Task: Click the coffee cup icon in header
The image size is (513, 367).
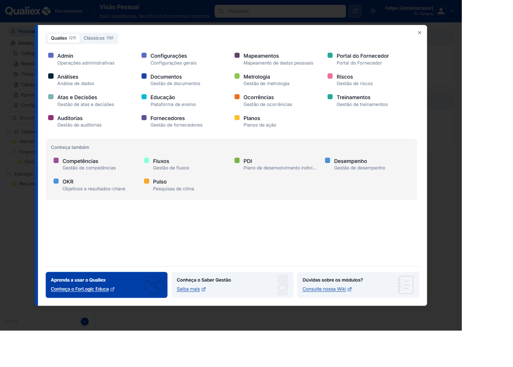Action: click(x=373, y=11)
